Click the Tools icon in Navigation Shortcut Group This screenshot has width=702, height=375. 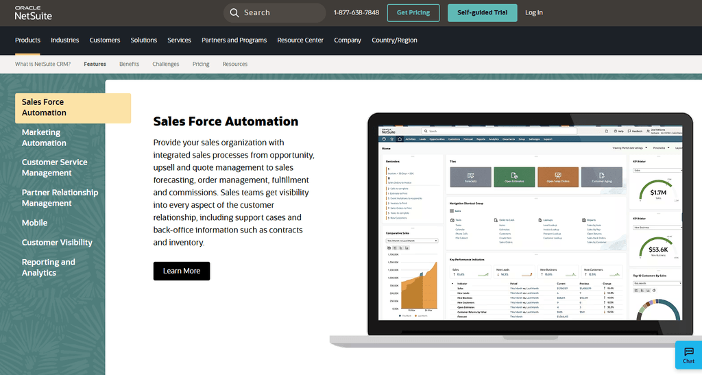452,220
